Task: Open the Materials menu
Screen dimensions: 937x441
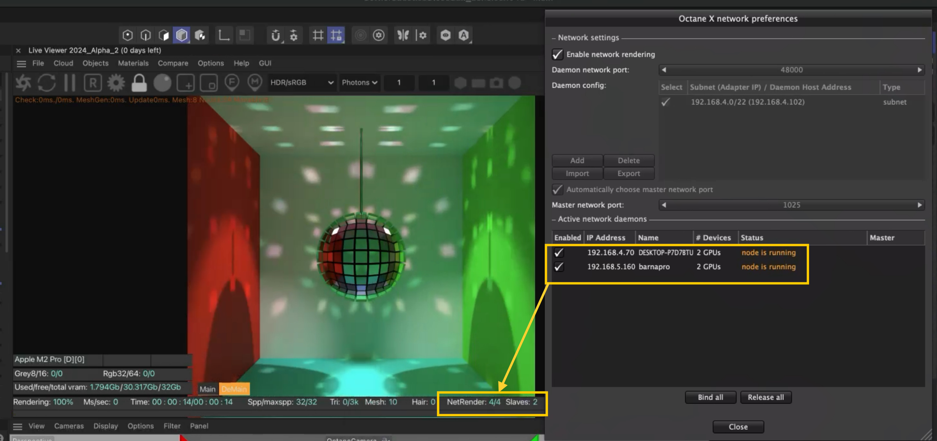Action: tap(133, 63)
